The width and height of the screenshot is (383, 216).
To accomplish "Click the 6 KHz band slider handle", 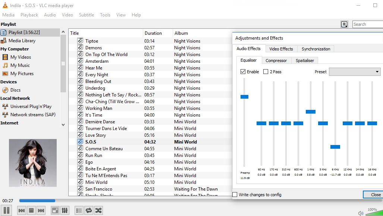I will (x=335, y=147).
